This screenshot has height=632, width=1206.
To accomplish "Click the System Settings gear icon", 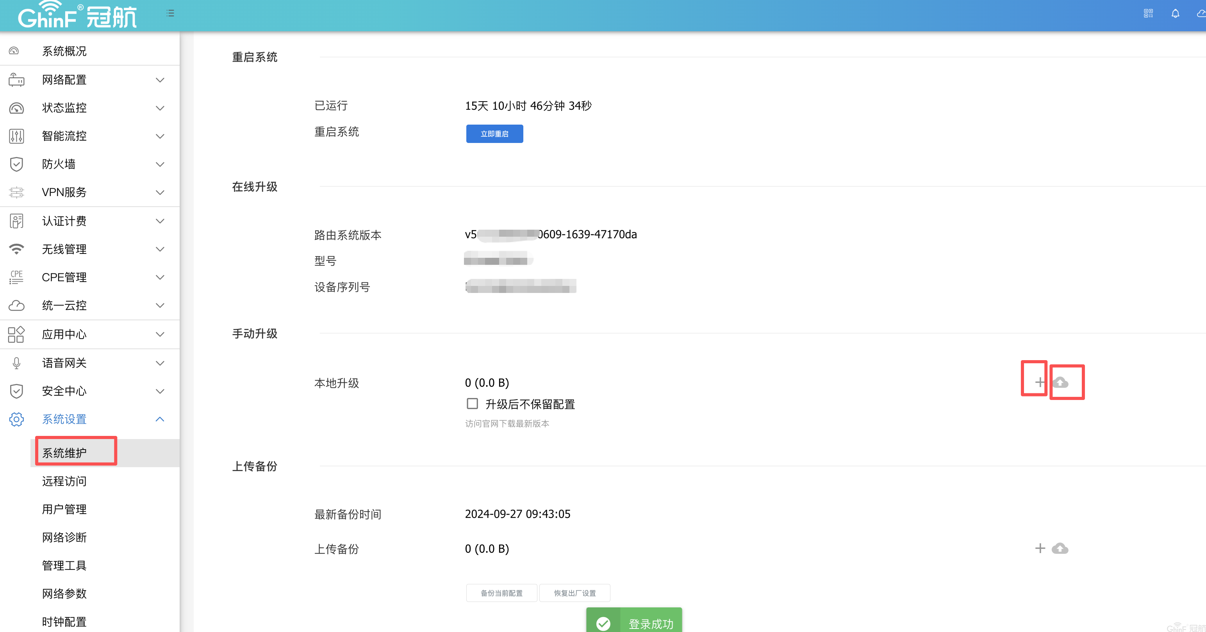I will pos(16,419).
